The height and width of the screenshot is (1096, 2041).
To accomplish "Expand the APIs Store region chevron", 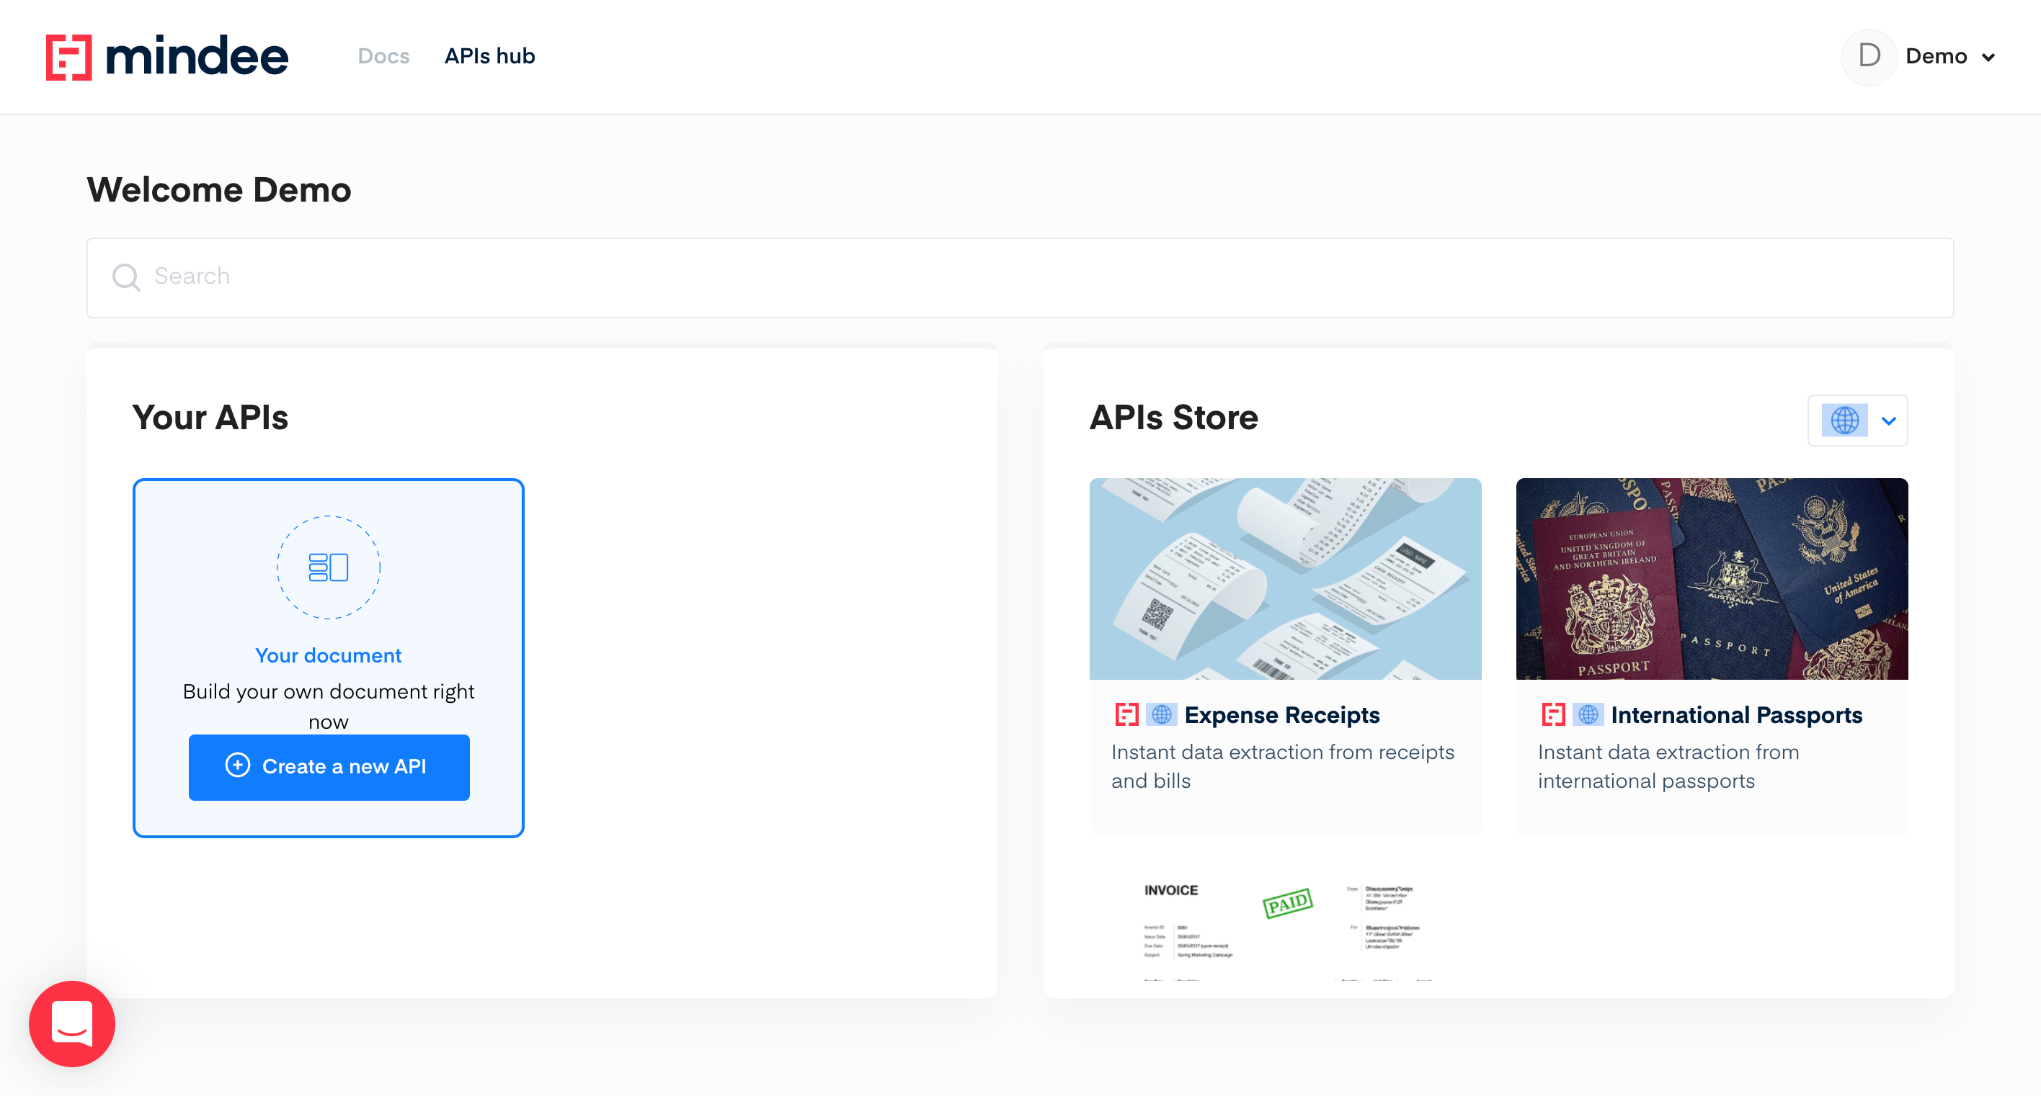I will coord(1889,421).
